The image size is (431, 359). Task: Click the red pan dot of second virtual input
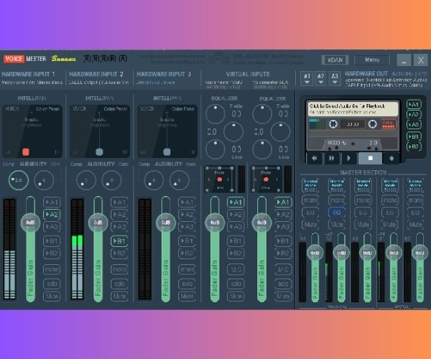(266, 179)
